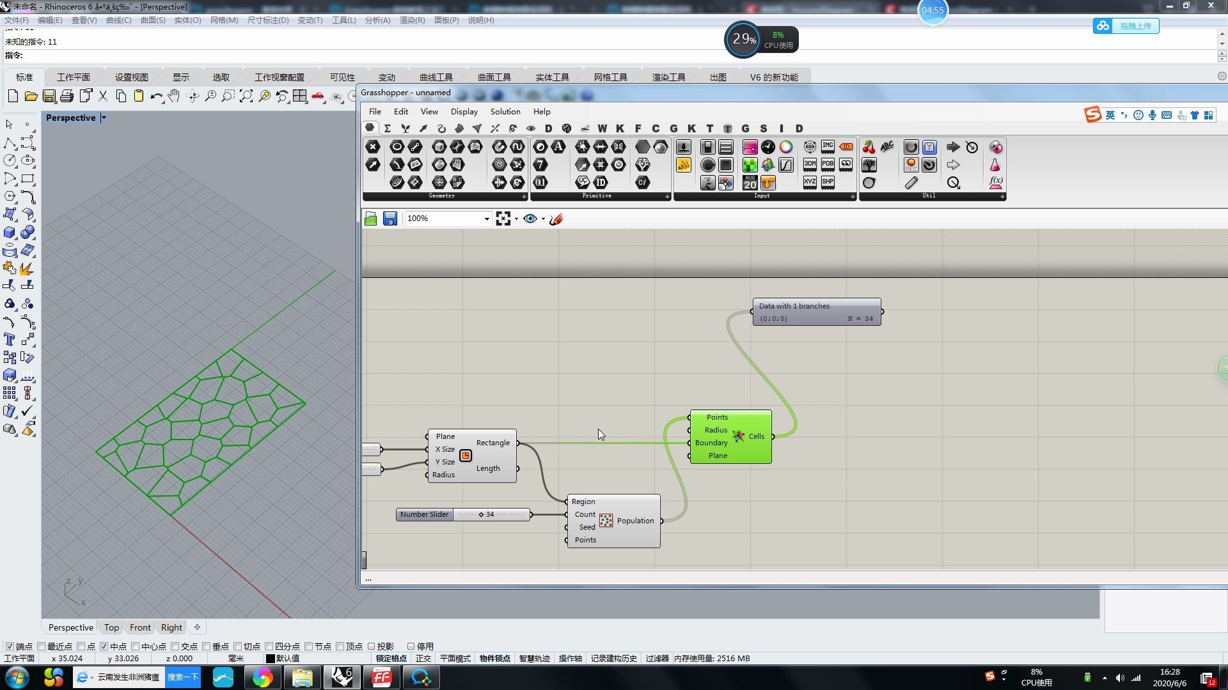Uncheck the 中点 midpoint osnap checkbox
The image size is (1228, 690).
click(x=104, y=647)
